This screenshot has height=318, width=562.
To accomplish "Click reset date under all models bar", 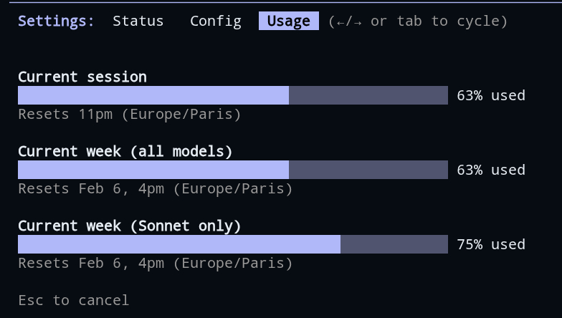I will tap(156, 188).
